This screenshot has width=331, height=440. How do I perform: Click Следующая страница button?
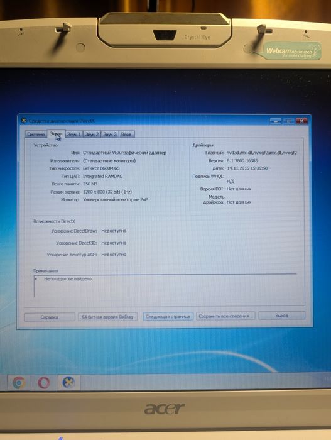168,317
